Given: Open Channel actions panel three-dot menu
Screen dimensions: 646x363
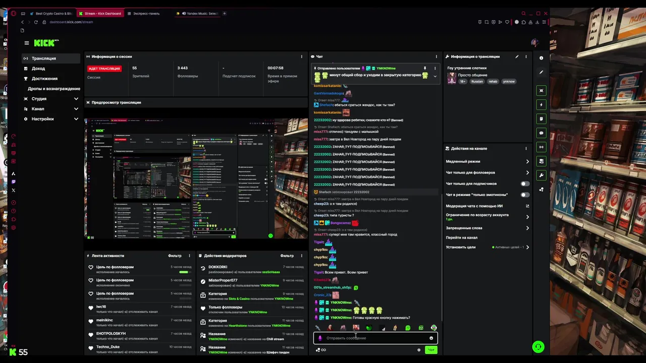Looking at the screenshot, I should pos(526,149).
